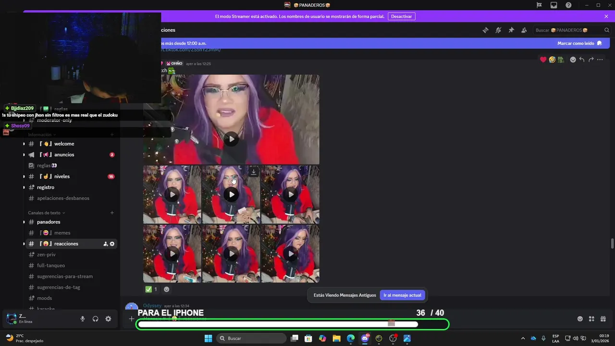Reply to the hovered message
The height and width of the screenshot is (346, 615).
(x=582, y=60)
